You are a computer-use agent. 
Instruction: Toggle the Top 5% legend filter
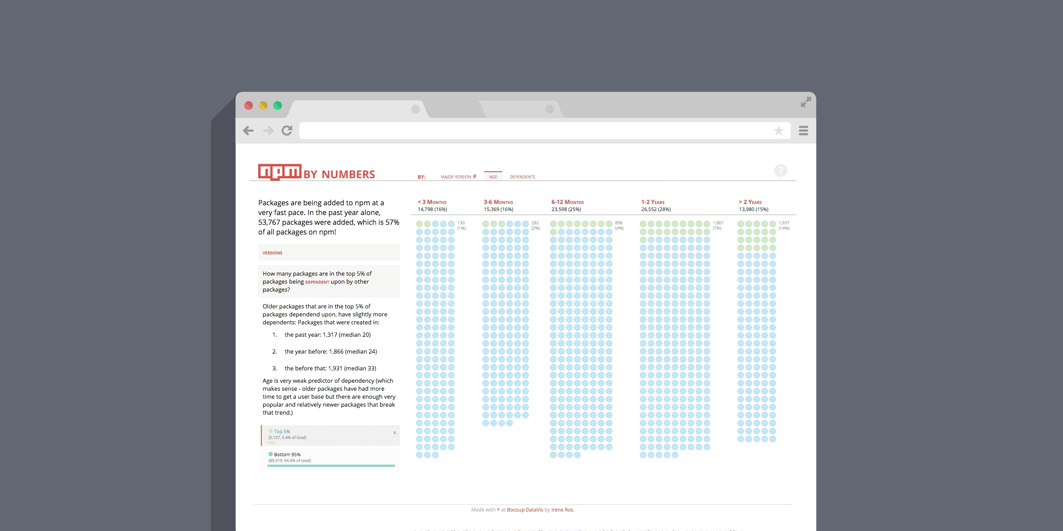coord(282,431)
